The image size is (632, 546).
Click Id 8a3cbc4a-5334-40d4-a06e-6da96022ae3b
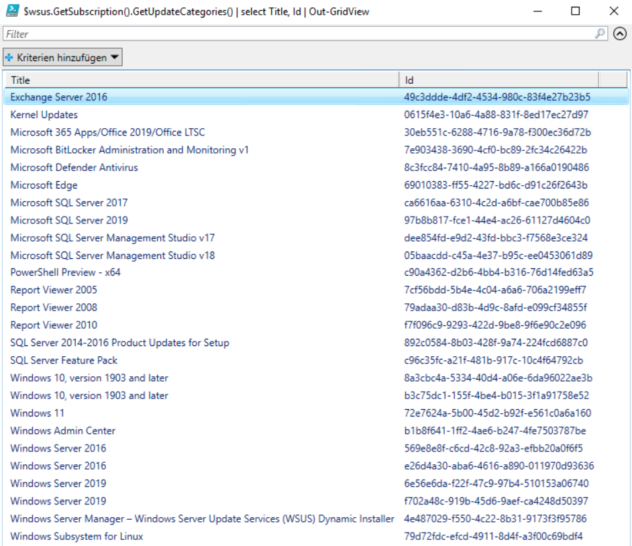coord(498,378)
